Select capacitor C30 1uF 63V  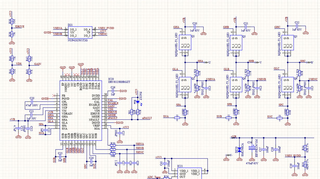point(195,27)
